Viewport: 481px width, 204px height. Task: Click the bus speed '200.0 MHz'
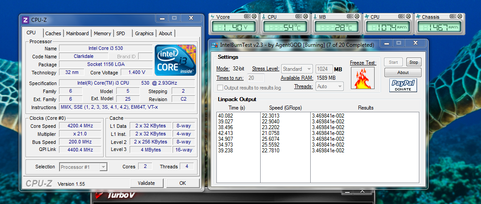point(80,142)
